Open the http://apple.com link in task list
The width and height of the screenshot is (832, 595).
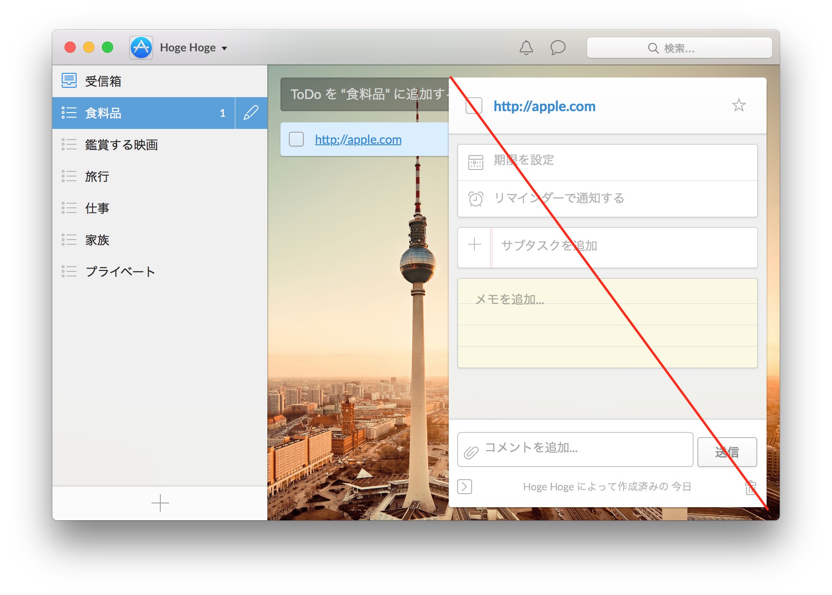click(358, 140)
